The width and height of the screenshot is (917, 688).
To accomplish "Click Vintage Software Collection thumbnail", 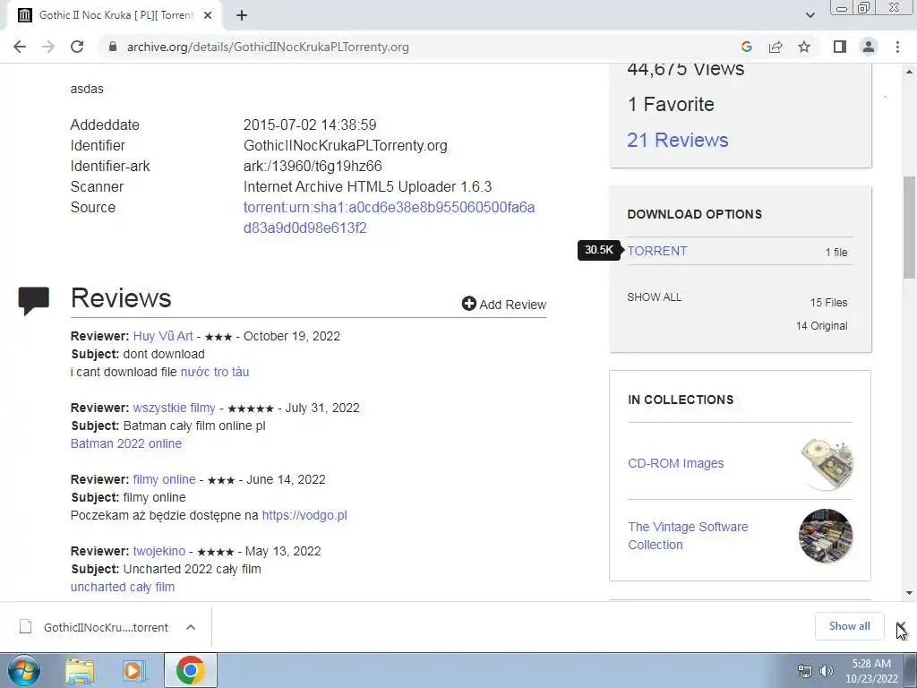I will [x=826, y=536].
